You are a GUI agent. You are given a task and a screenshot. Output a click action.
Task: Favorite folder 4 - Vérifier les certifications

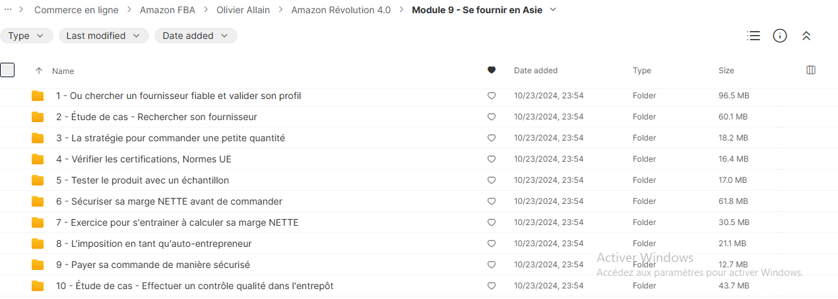coord(491,159)
